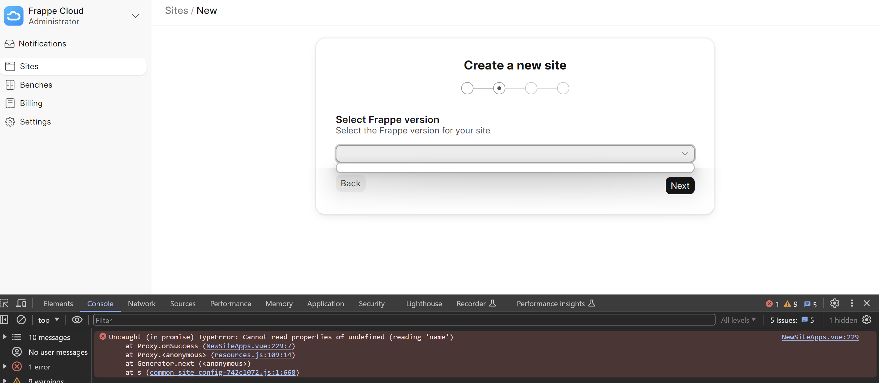Switch to the Performance insights tab

click(x=555, y=303)
